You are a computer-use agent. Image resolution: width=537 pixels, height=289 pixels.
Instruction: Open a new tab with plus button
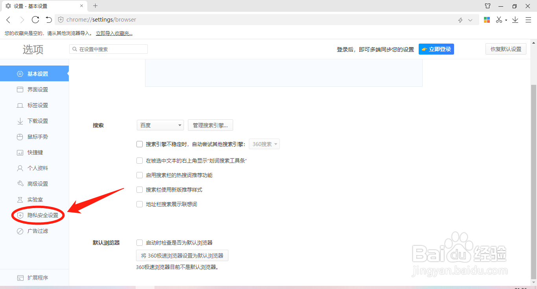[95, 5]
